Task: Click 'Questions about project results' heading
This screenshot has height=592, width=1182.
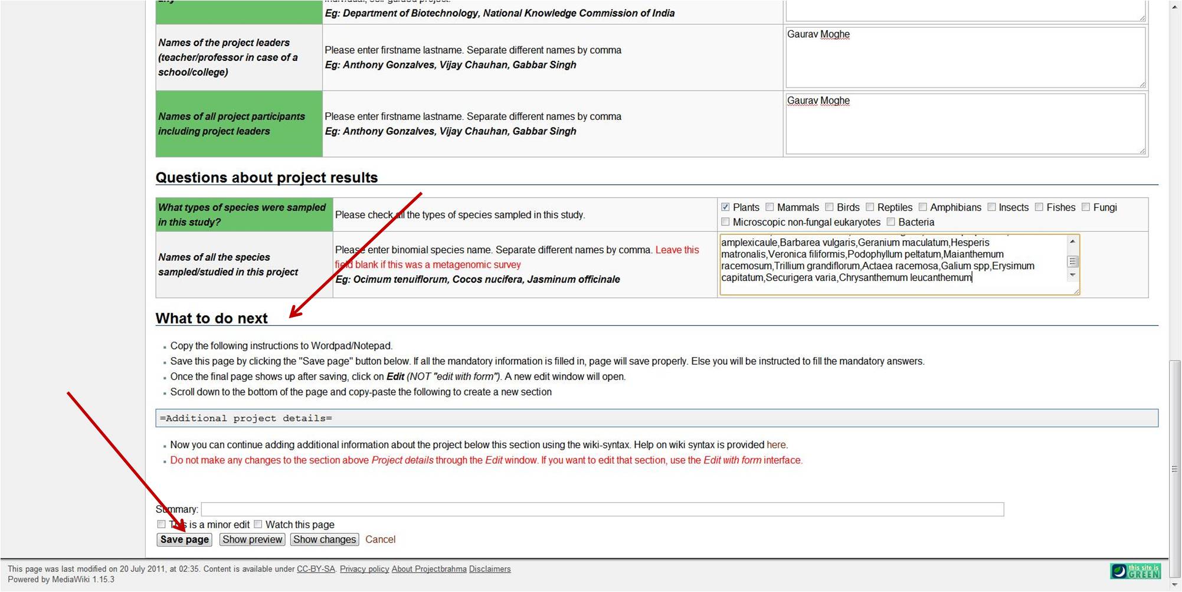Action: 267,178
